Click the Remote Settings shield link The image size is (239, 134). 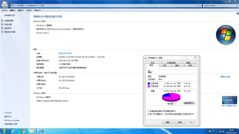tap(8, 24)
